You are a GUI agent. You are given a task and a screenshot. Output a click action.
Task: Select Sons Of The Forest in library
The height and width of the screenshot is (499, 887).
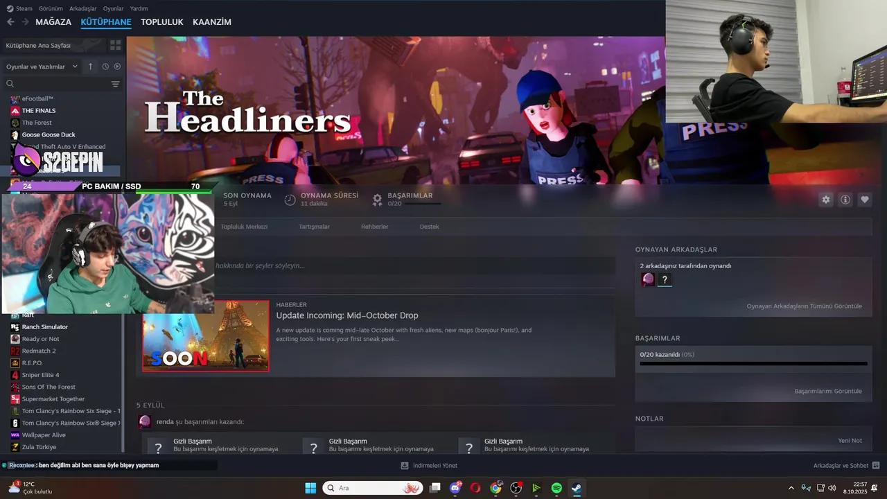tap(49, 387)
